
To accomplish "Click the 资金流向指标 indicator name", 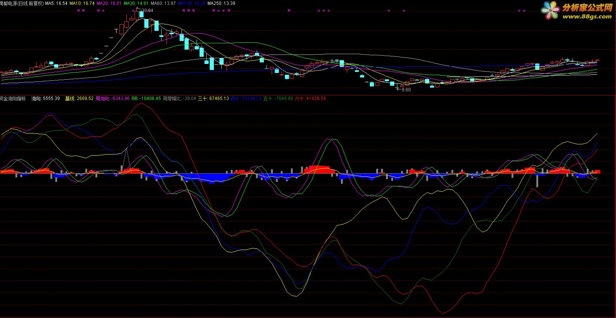I will 13,98.
